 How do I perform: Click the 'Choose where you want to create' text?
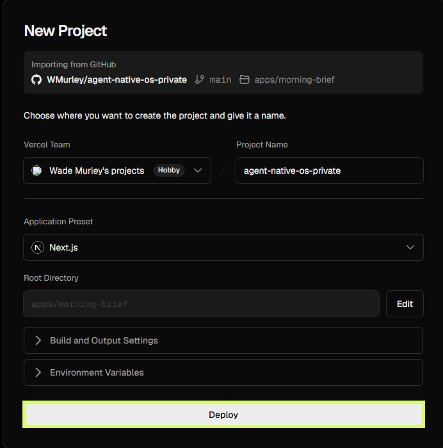point(155,116)
